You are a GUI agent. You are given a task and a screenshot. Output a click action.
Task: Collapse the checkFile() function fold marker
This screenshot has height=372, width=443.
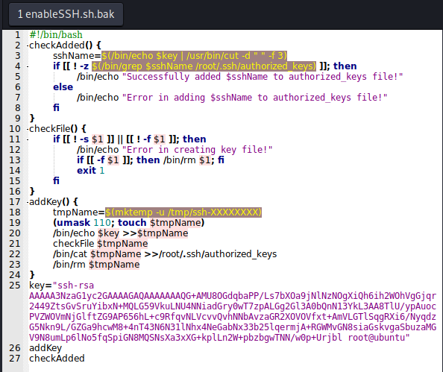tap(28, 129)
